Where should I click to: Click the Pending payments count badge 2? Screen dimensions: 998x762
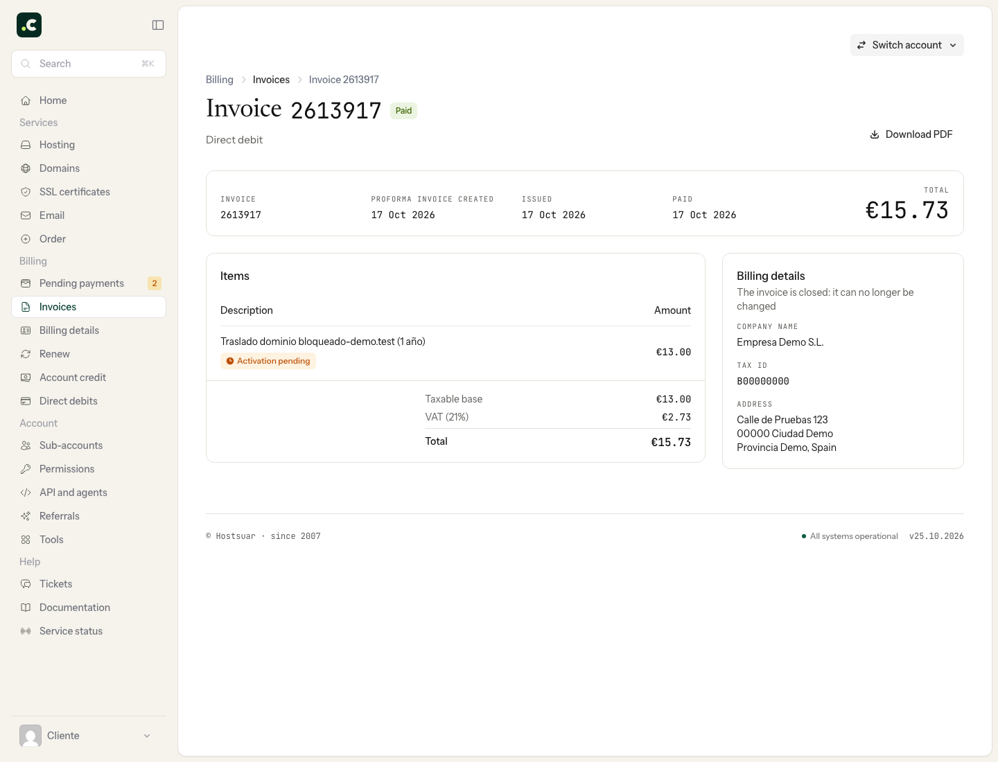pos(155,283)
